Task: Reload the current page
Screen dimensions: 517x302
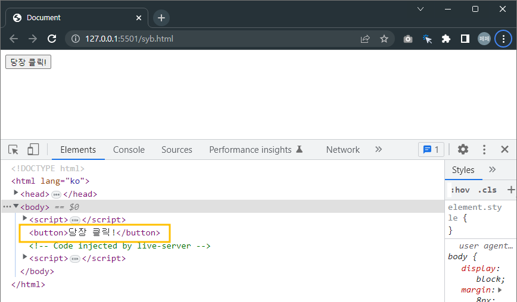Action: coord(52,39)
